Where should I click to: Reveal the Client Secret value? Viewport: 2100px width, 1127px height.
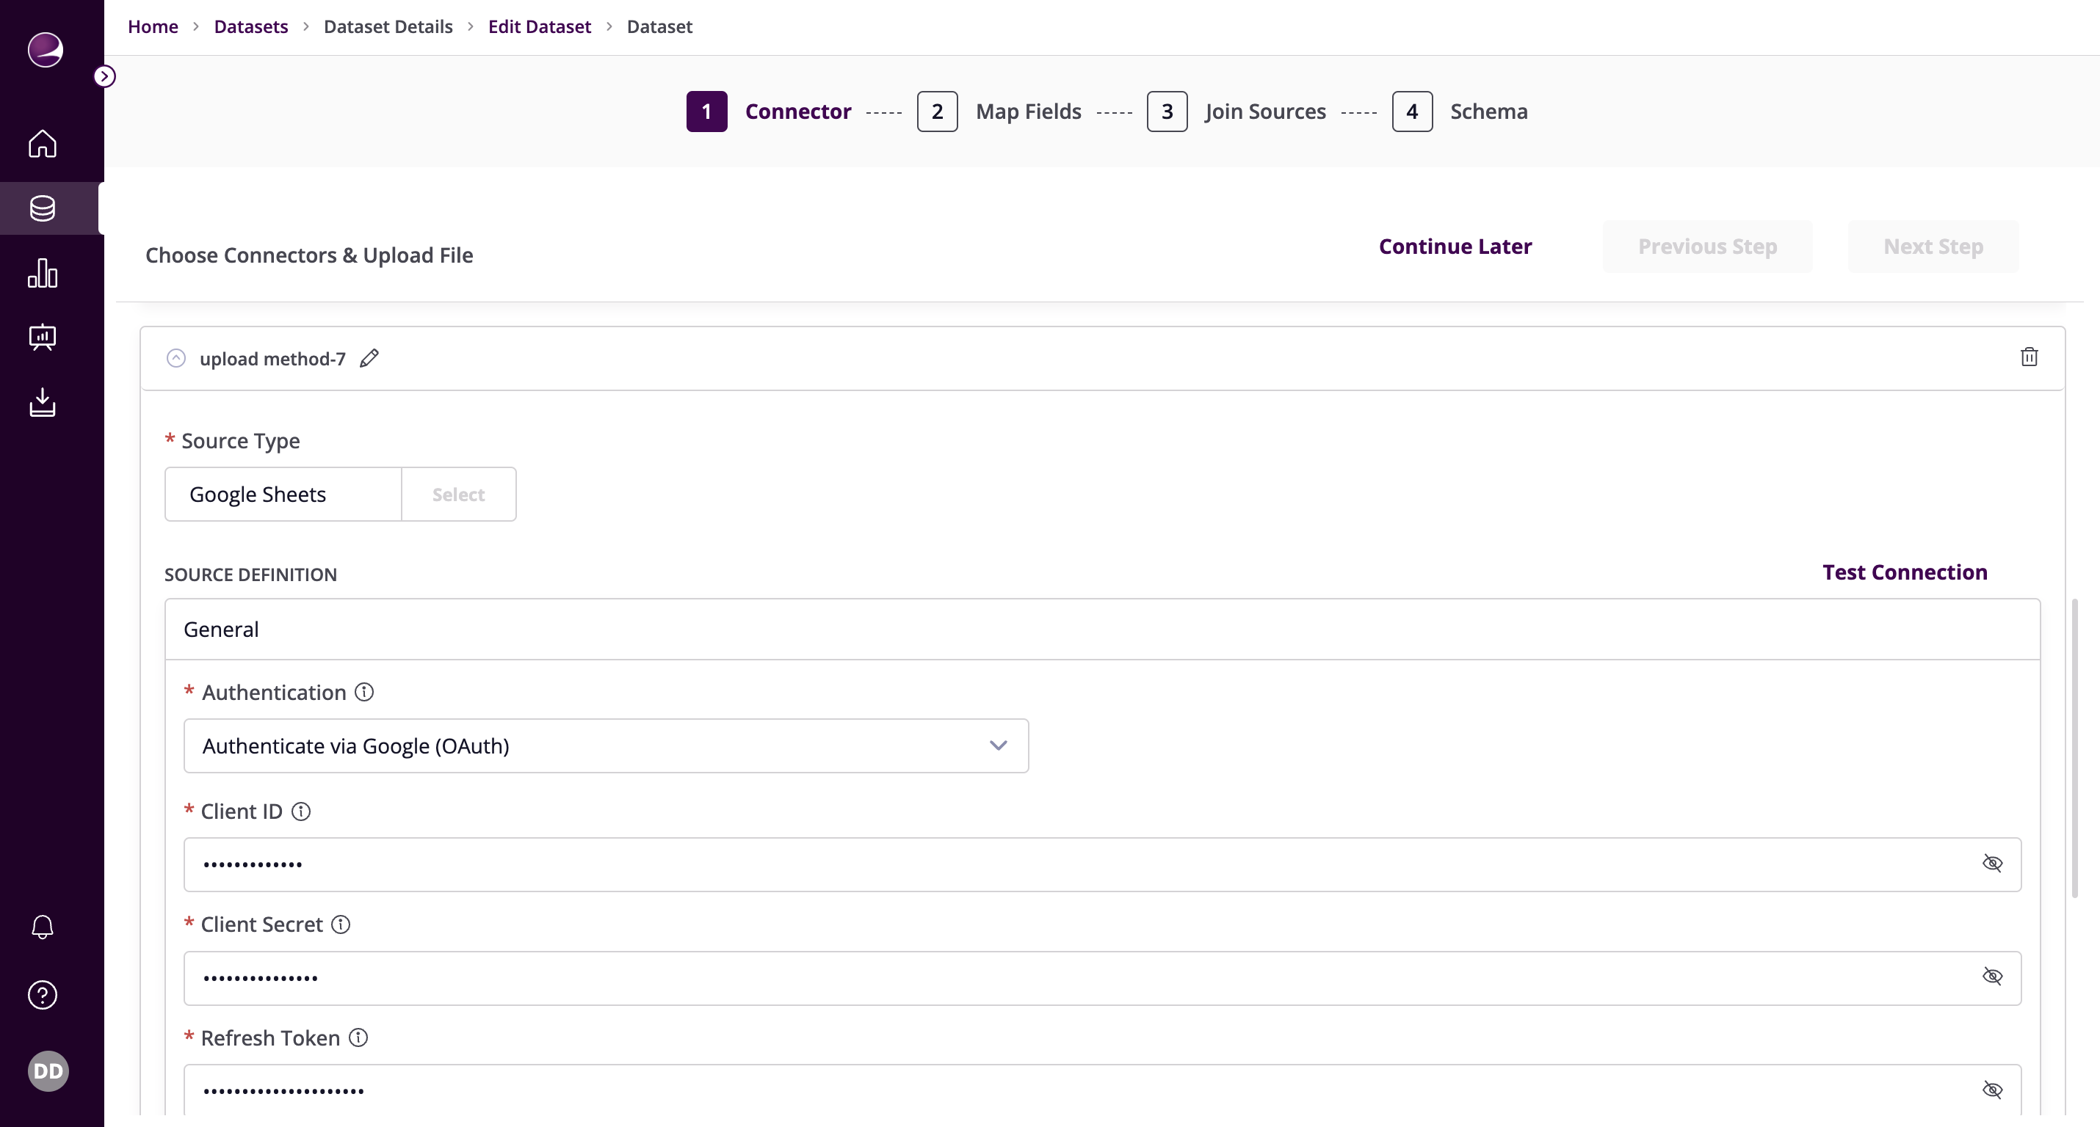coord(1992,977)
